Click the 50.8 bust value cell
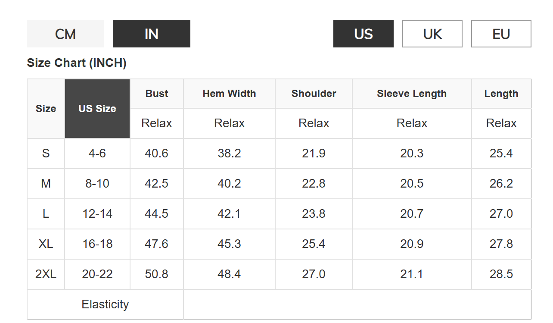 tap(157, 274)
